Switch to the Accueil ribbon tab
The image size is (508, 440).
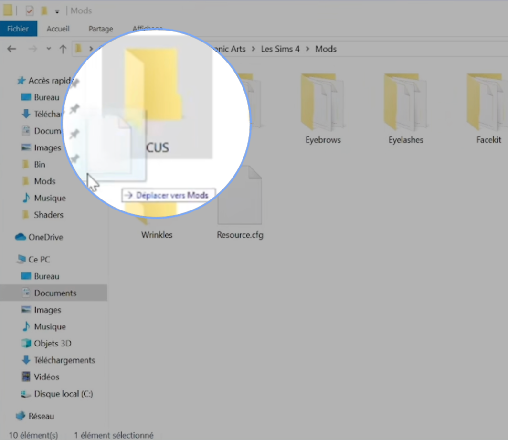point(58,29)
